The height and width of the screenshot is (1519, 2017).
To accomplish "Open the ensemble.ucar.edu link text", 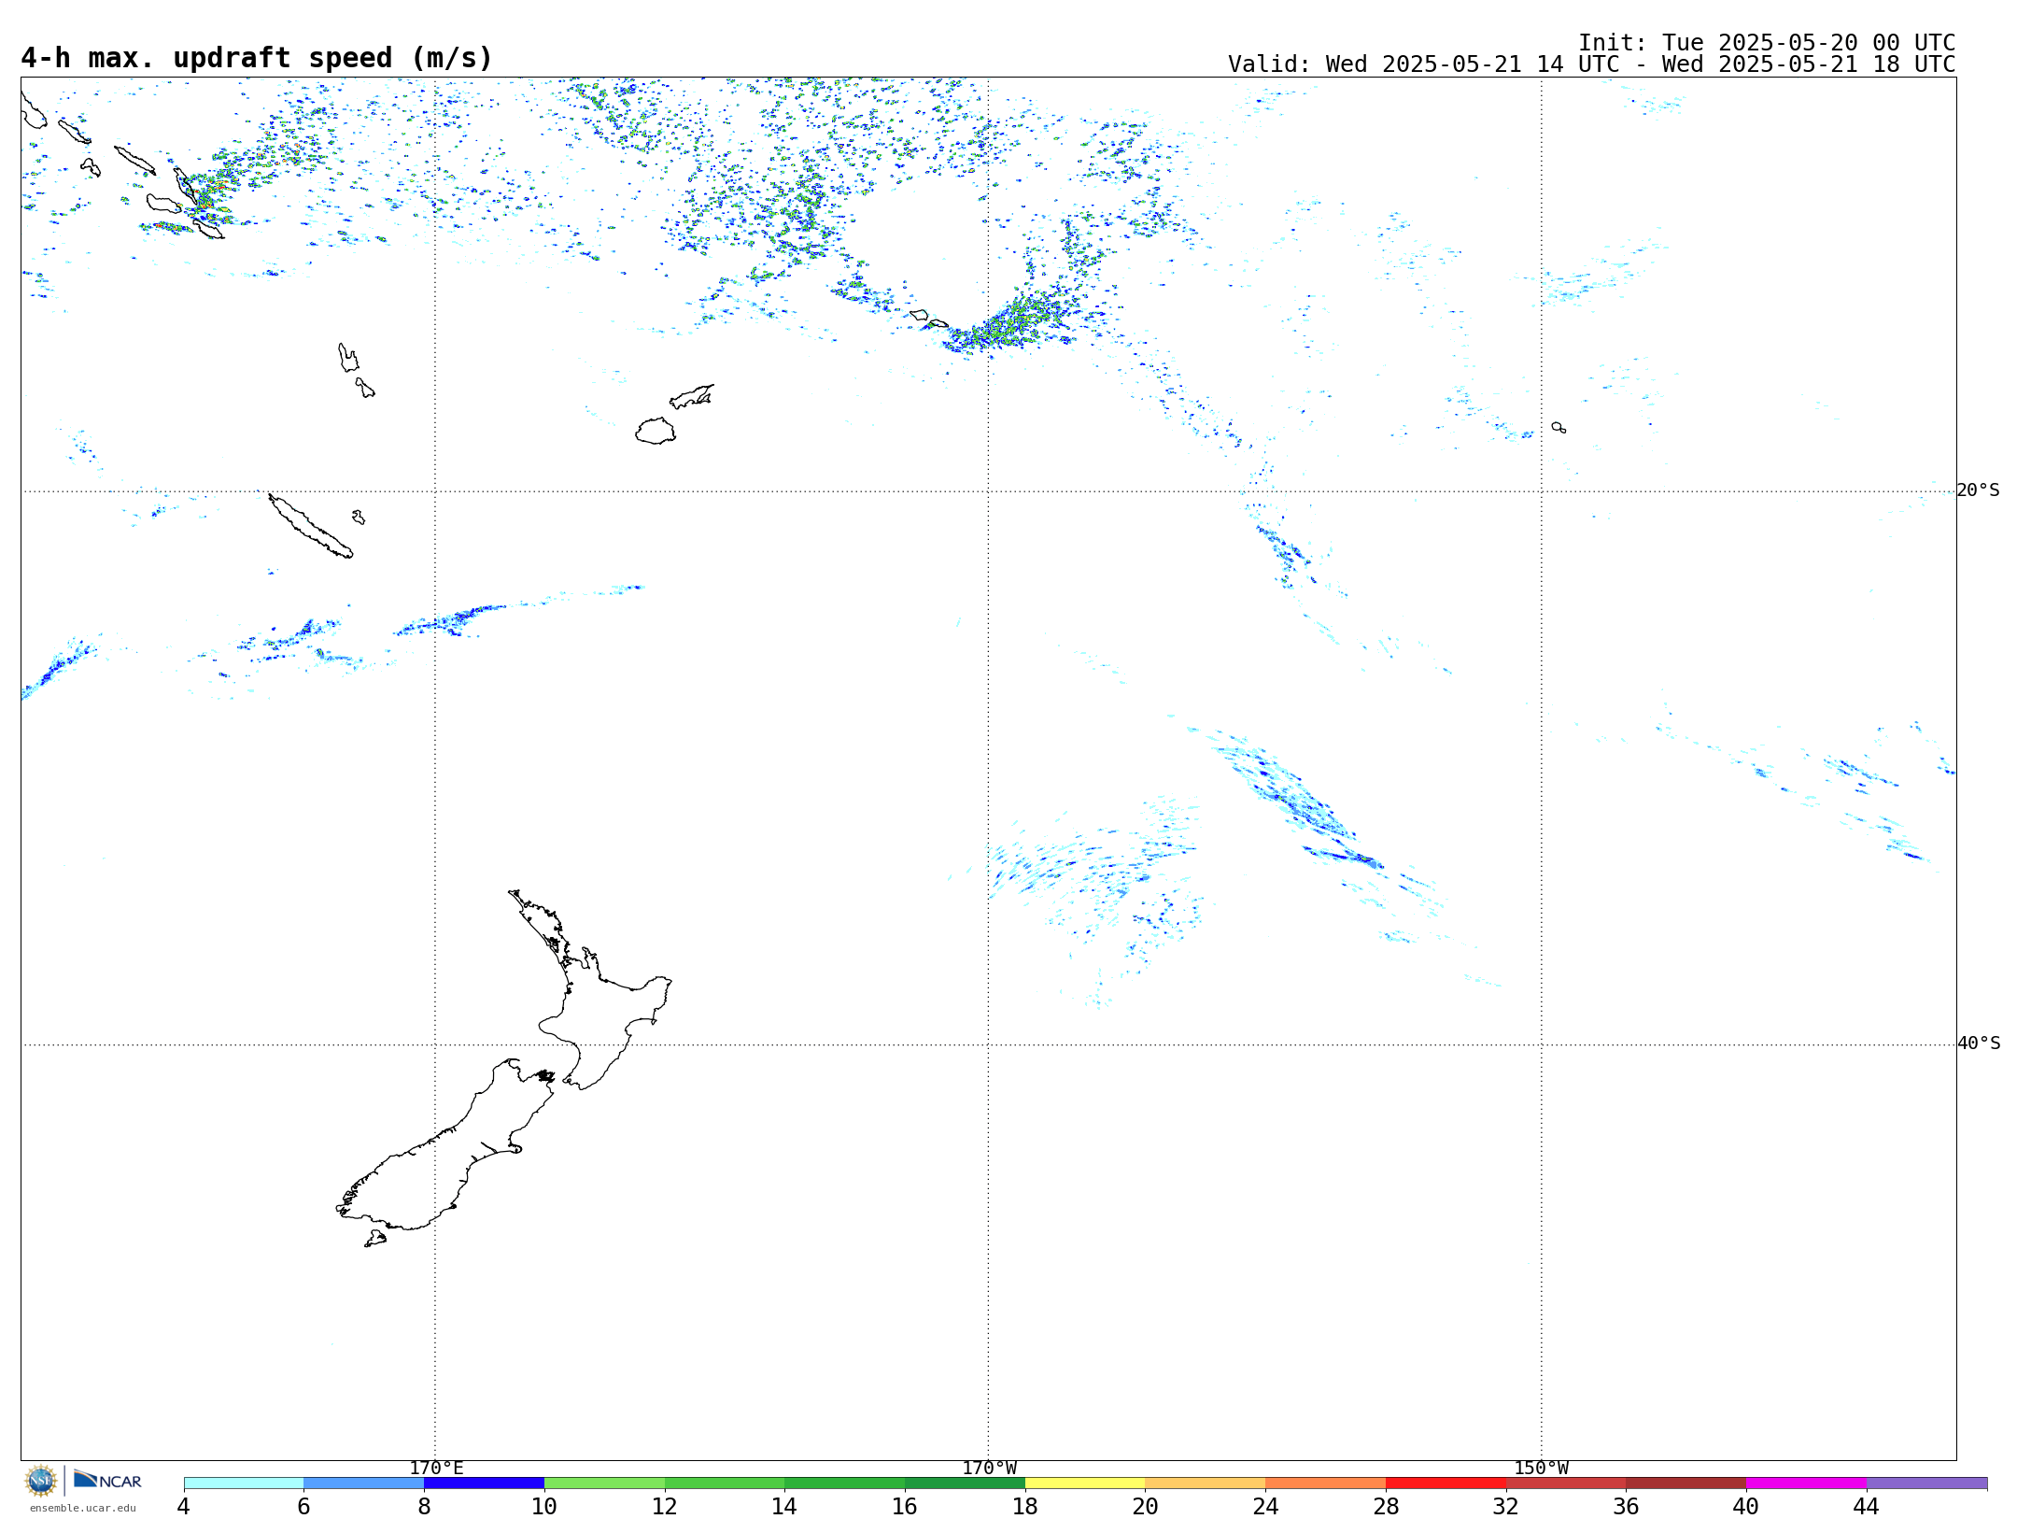I will click(82, 1508).
